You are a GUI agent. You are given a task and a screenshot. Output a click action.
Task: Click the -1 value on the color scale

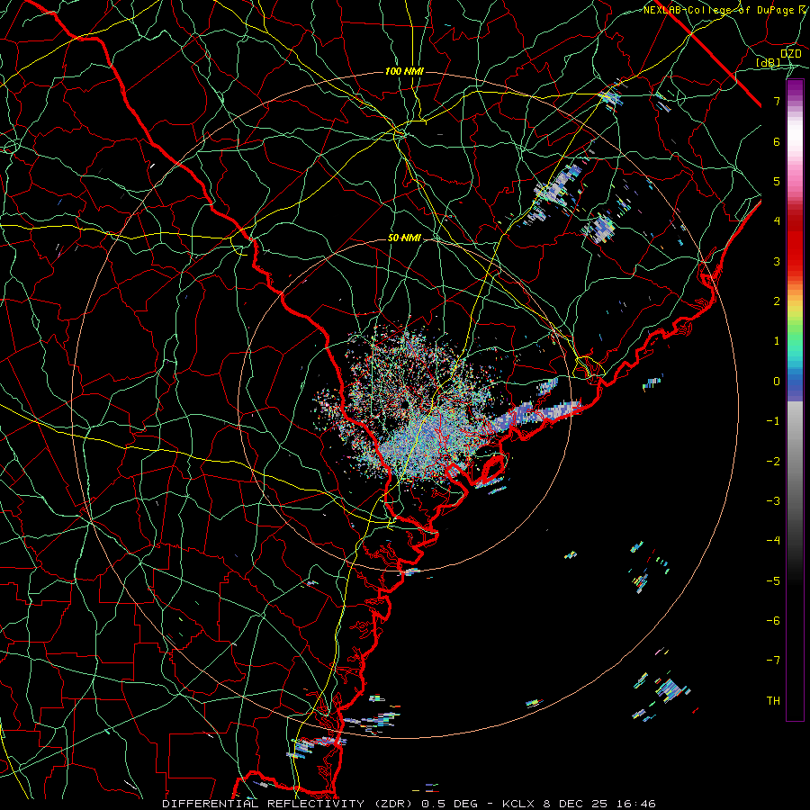[773, 421]
